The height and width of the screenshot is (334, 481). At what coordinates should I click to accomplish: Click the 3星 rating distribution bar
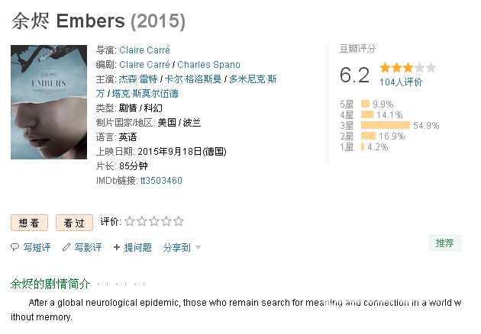[386, 125]
